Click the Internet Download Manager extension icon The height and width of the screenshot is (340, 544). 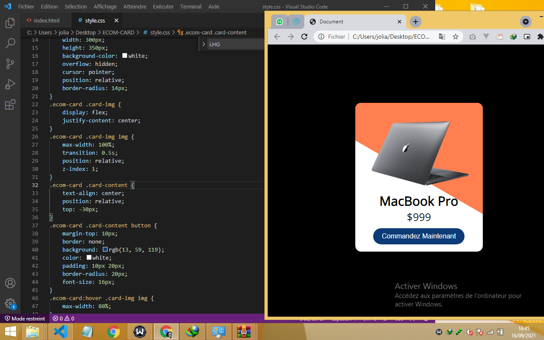[x=513, y=37]
